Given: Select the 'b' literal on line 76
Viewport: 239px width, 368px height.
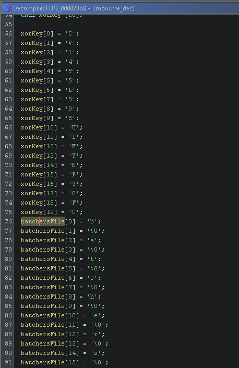Looking at the screenshot, I should (92, 221).
